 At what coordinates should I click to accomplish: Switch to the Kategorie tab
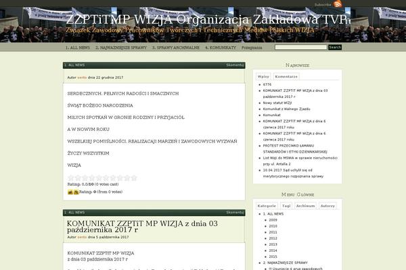point(267,206)
